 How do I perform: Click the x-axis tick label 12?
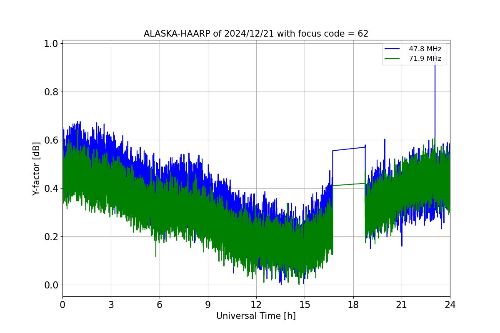256,305
